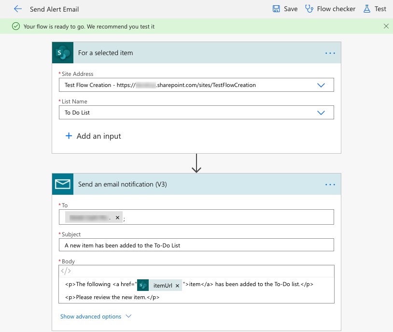
Task: Click the back arrow next to flow name
Action: 18,9
